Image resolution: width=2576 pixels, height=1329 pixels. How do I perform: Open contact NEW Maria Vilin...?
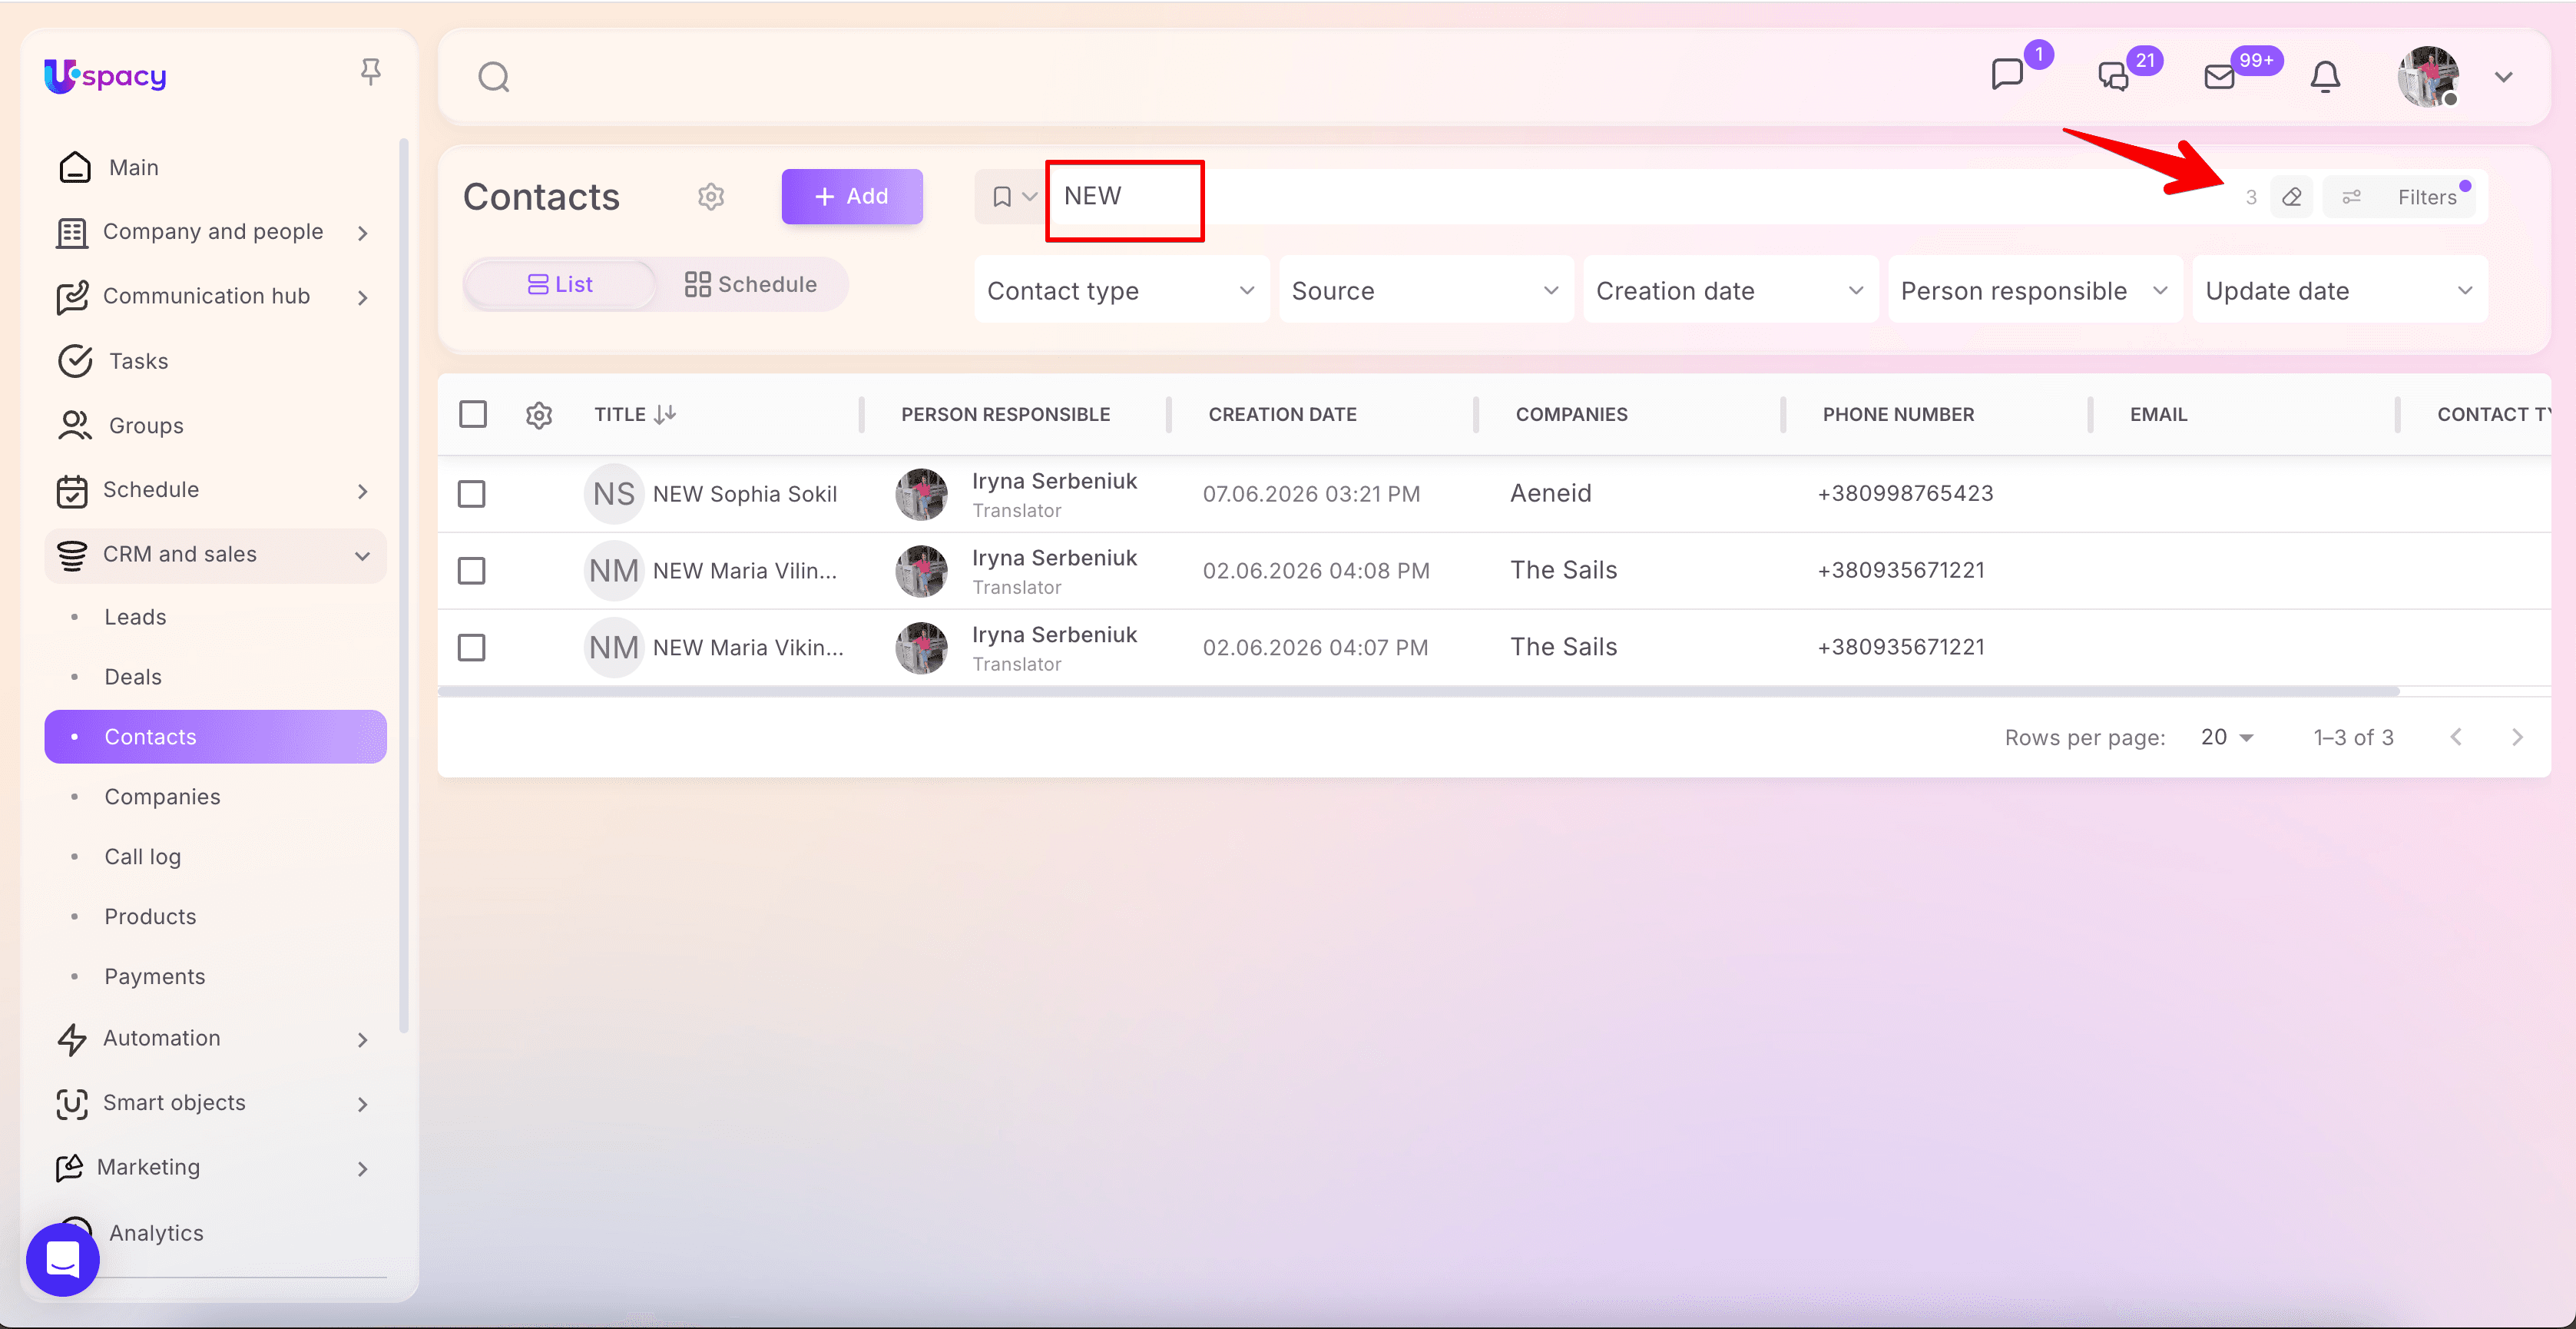745,571
